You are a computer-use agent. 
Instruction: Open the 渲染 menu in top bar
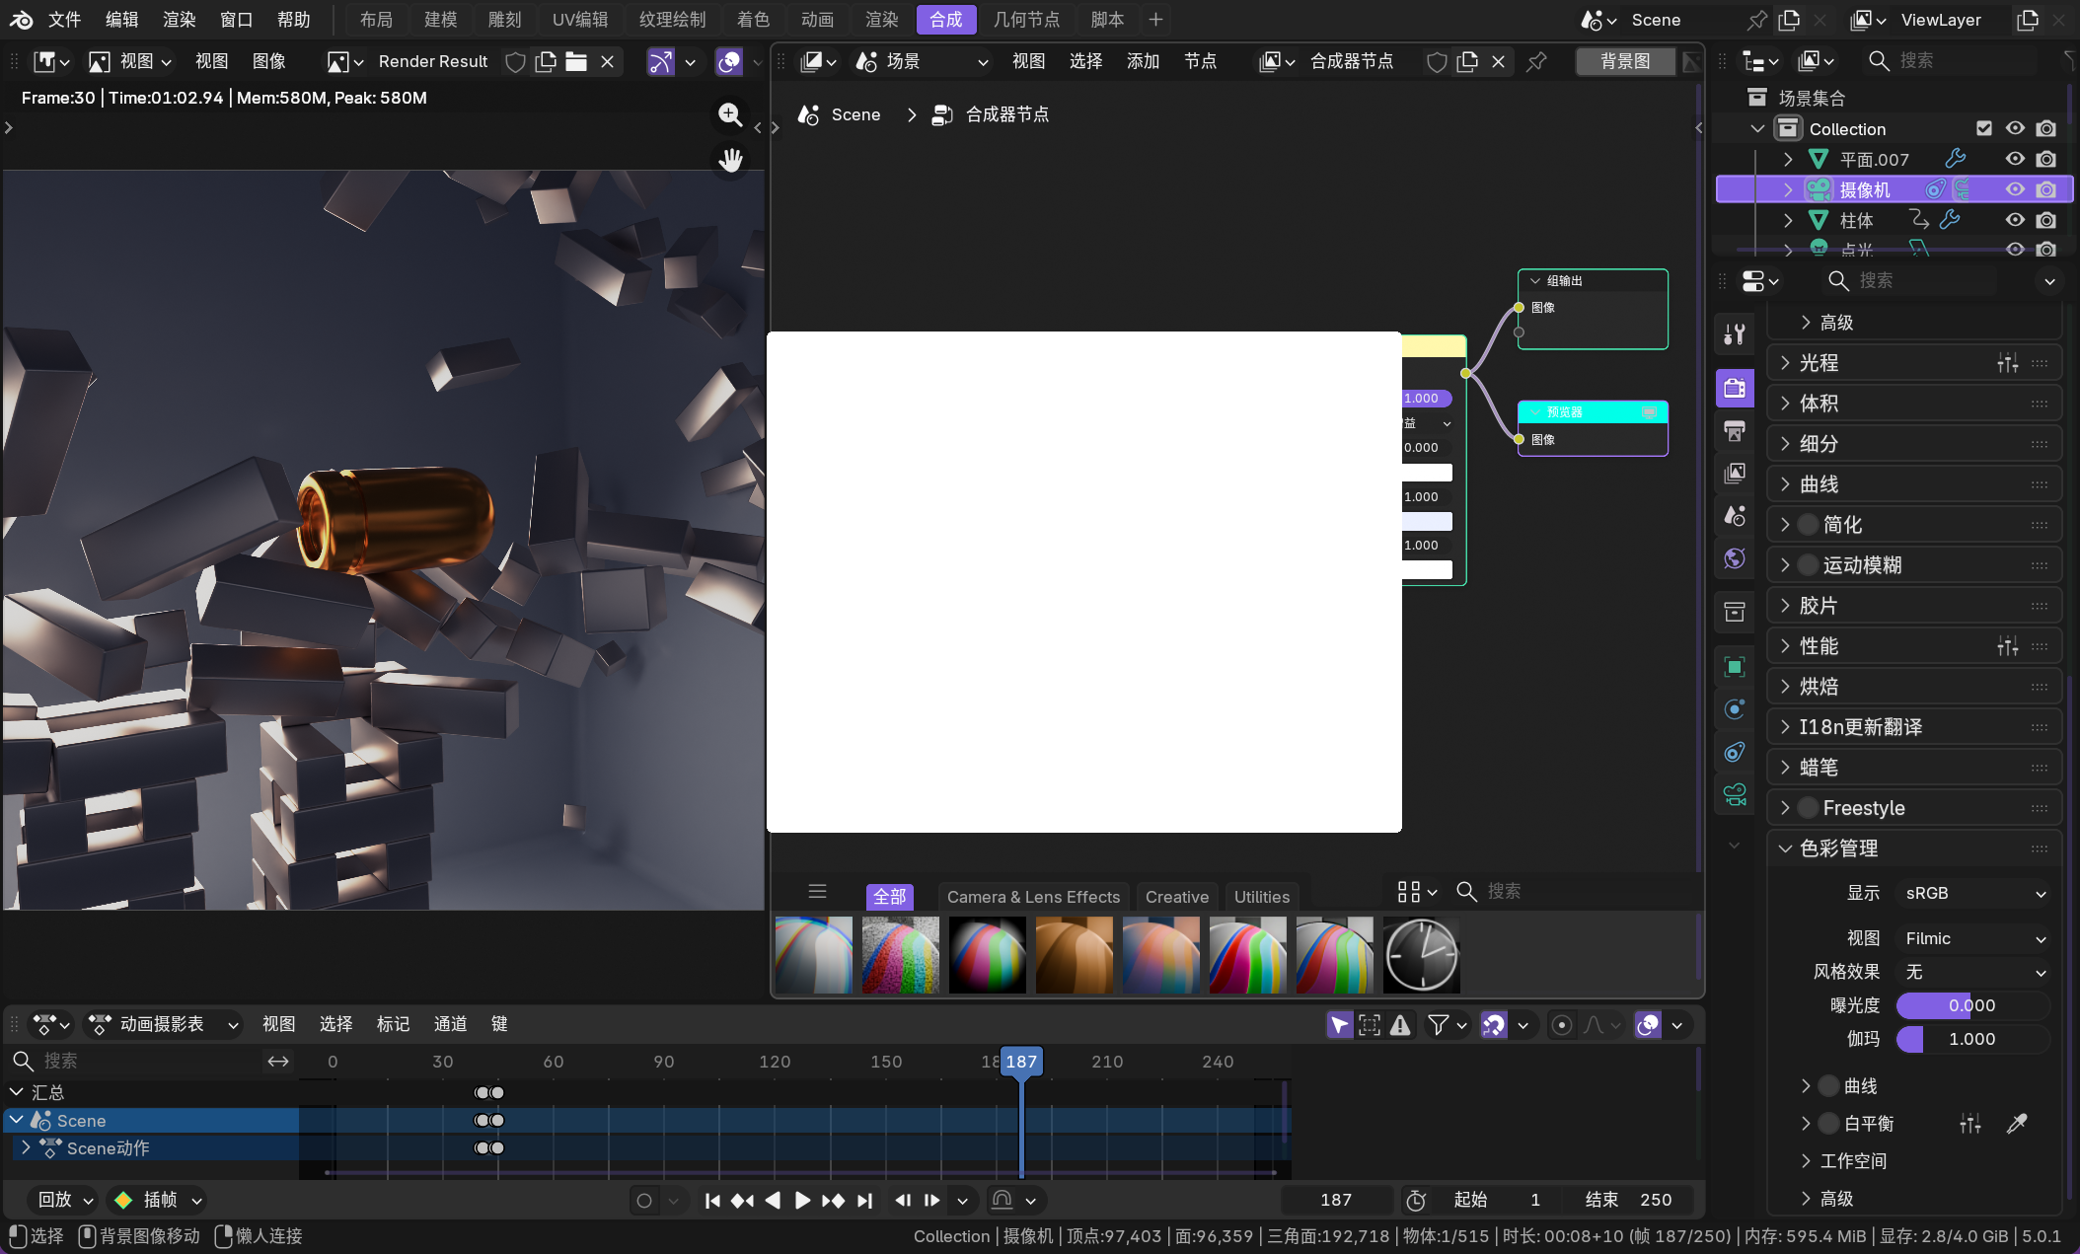179,19
